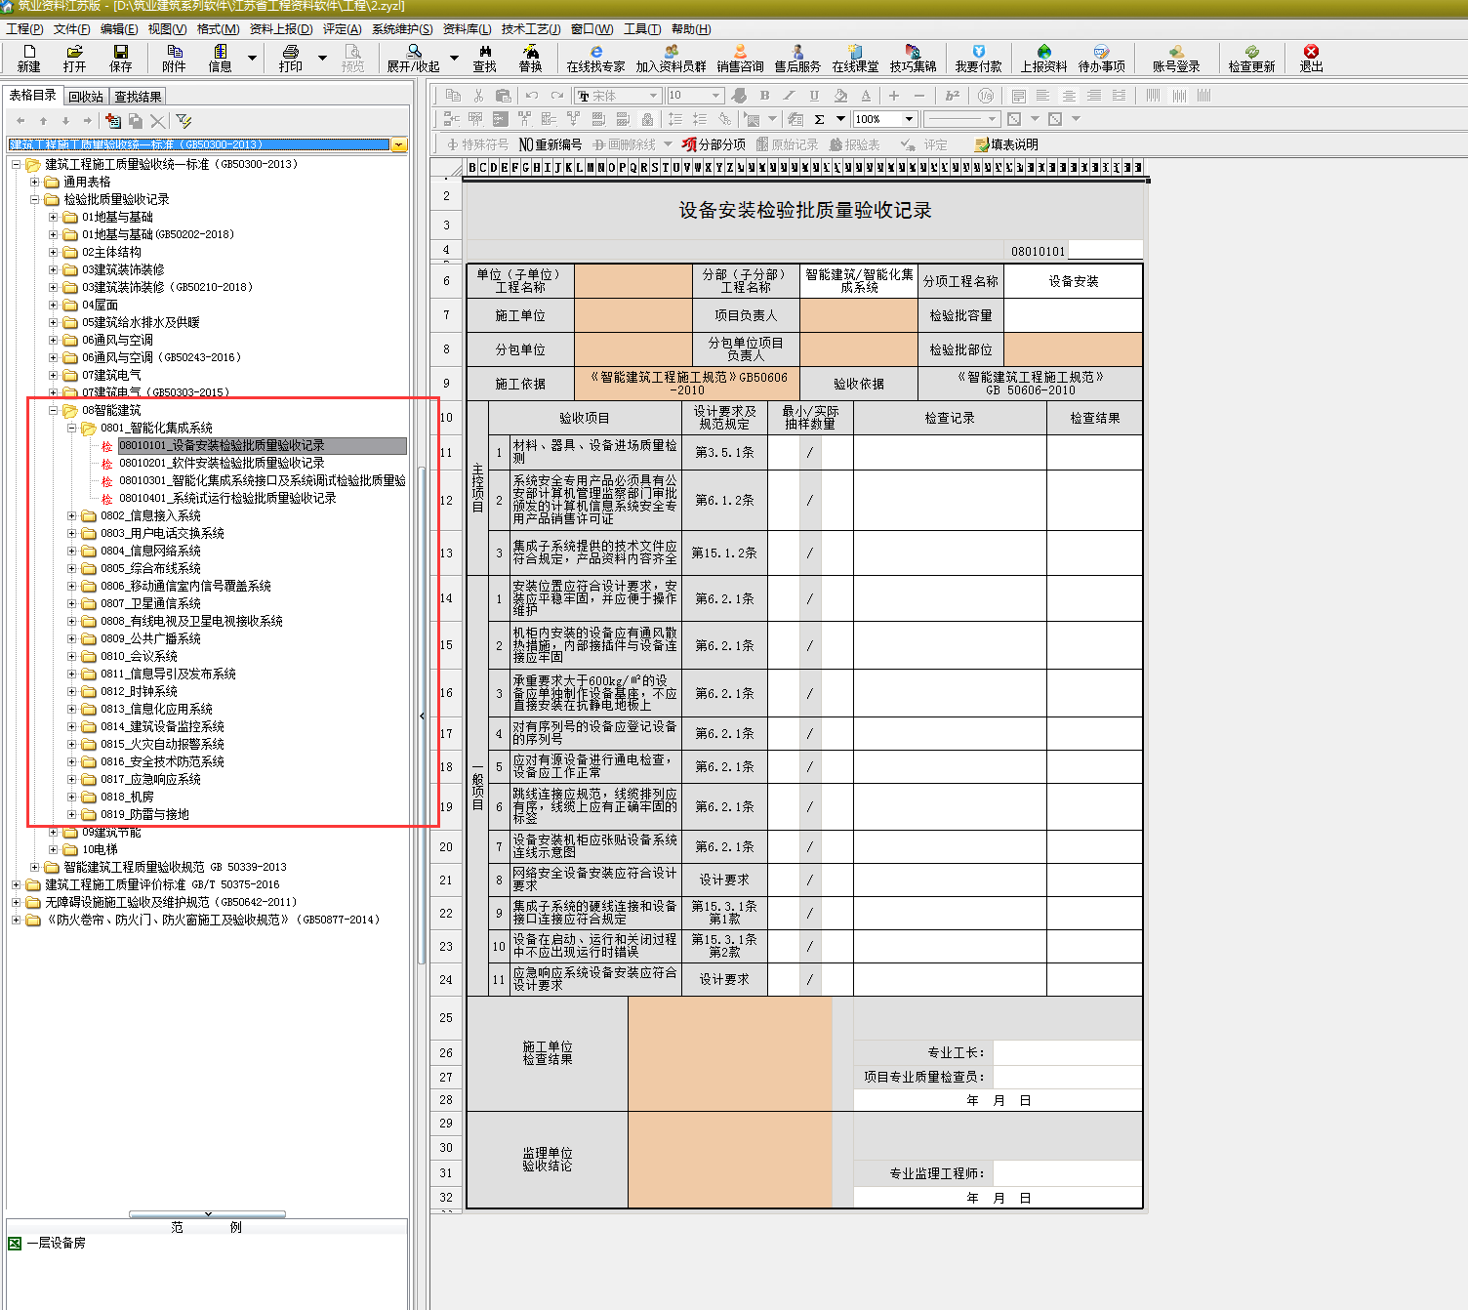Open the 100% zoom dropdown

click(x=909, y=119)
